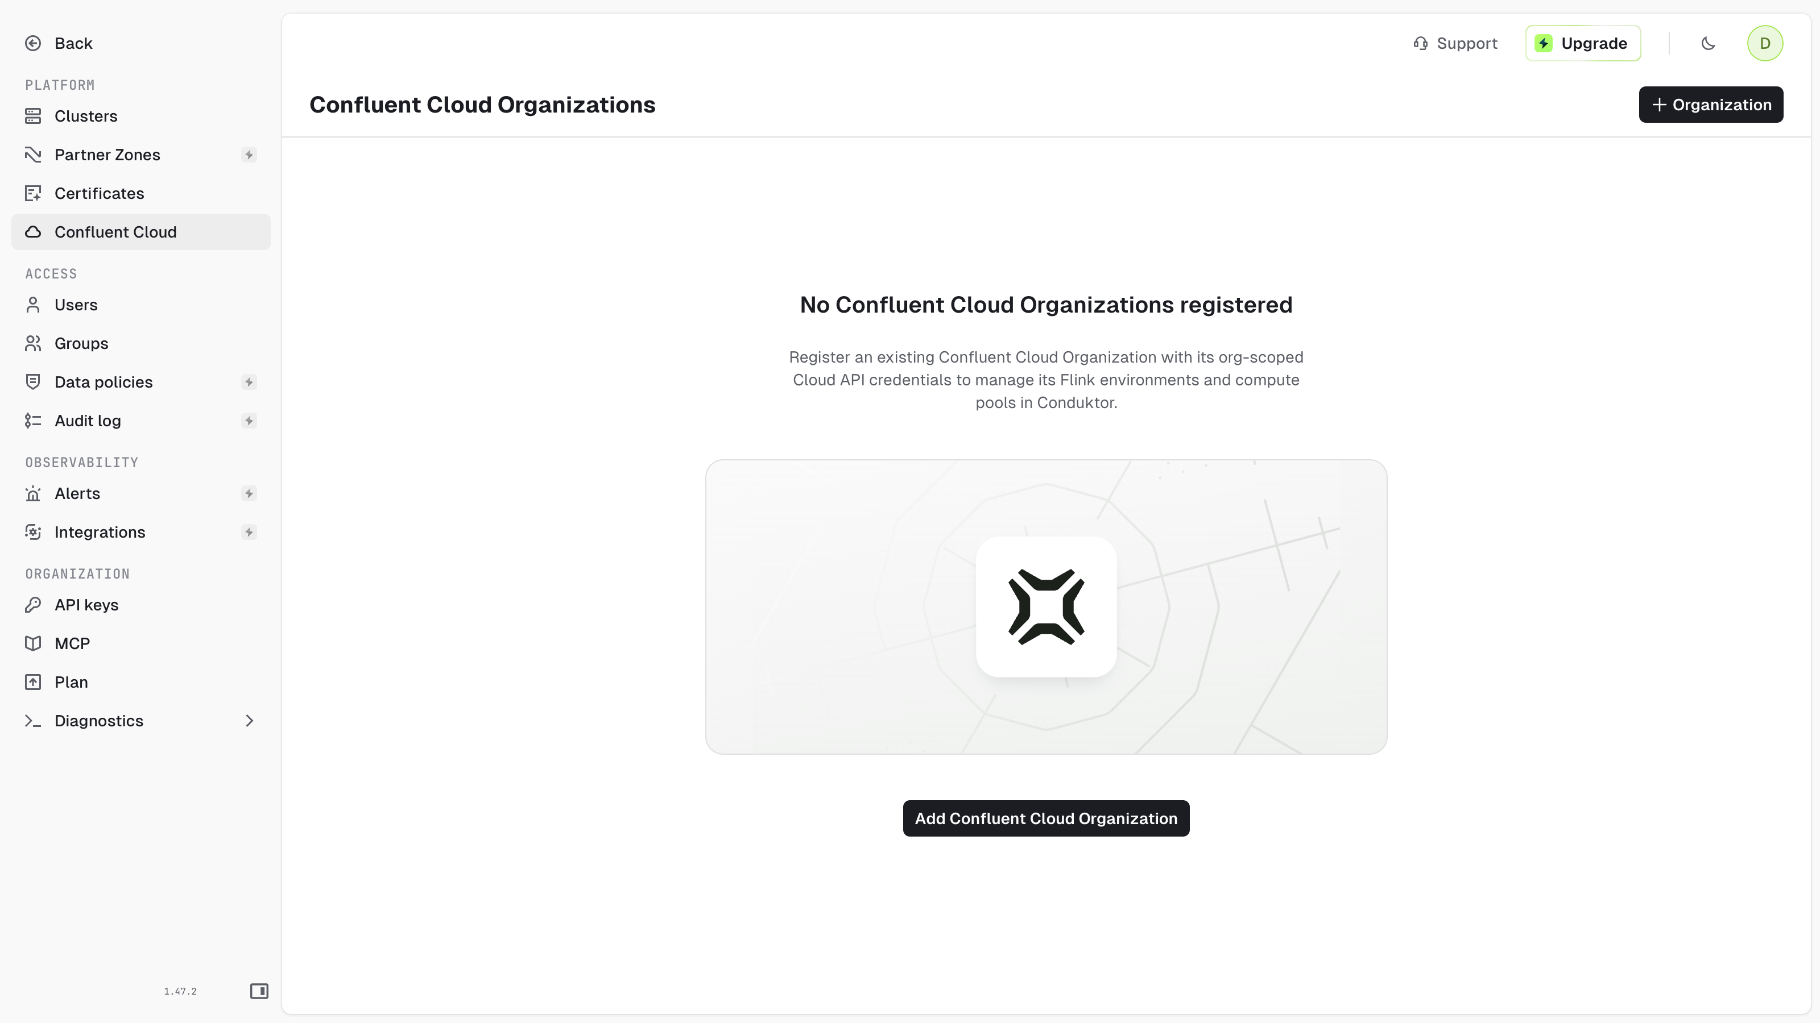This screenshot has width=1820, height=1023.
Task: Click the API keys key icon
Action: coord(33,605)
